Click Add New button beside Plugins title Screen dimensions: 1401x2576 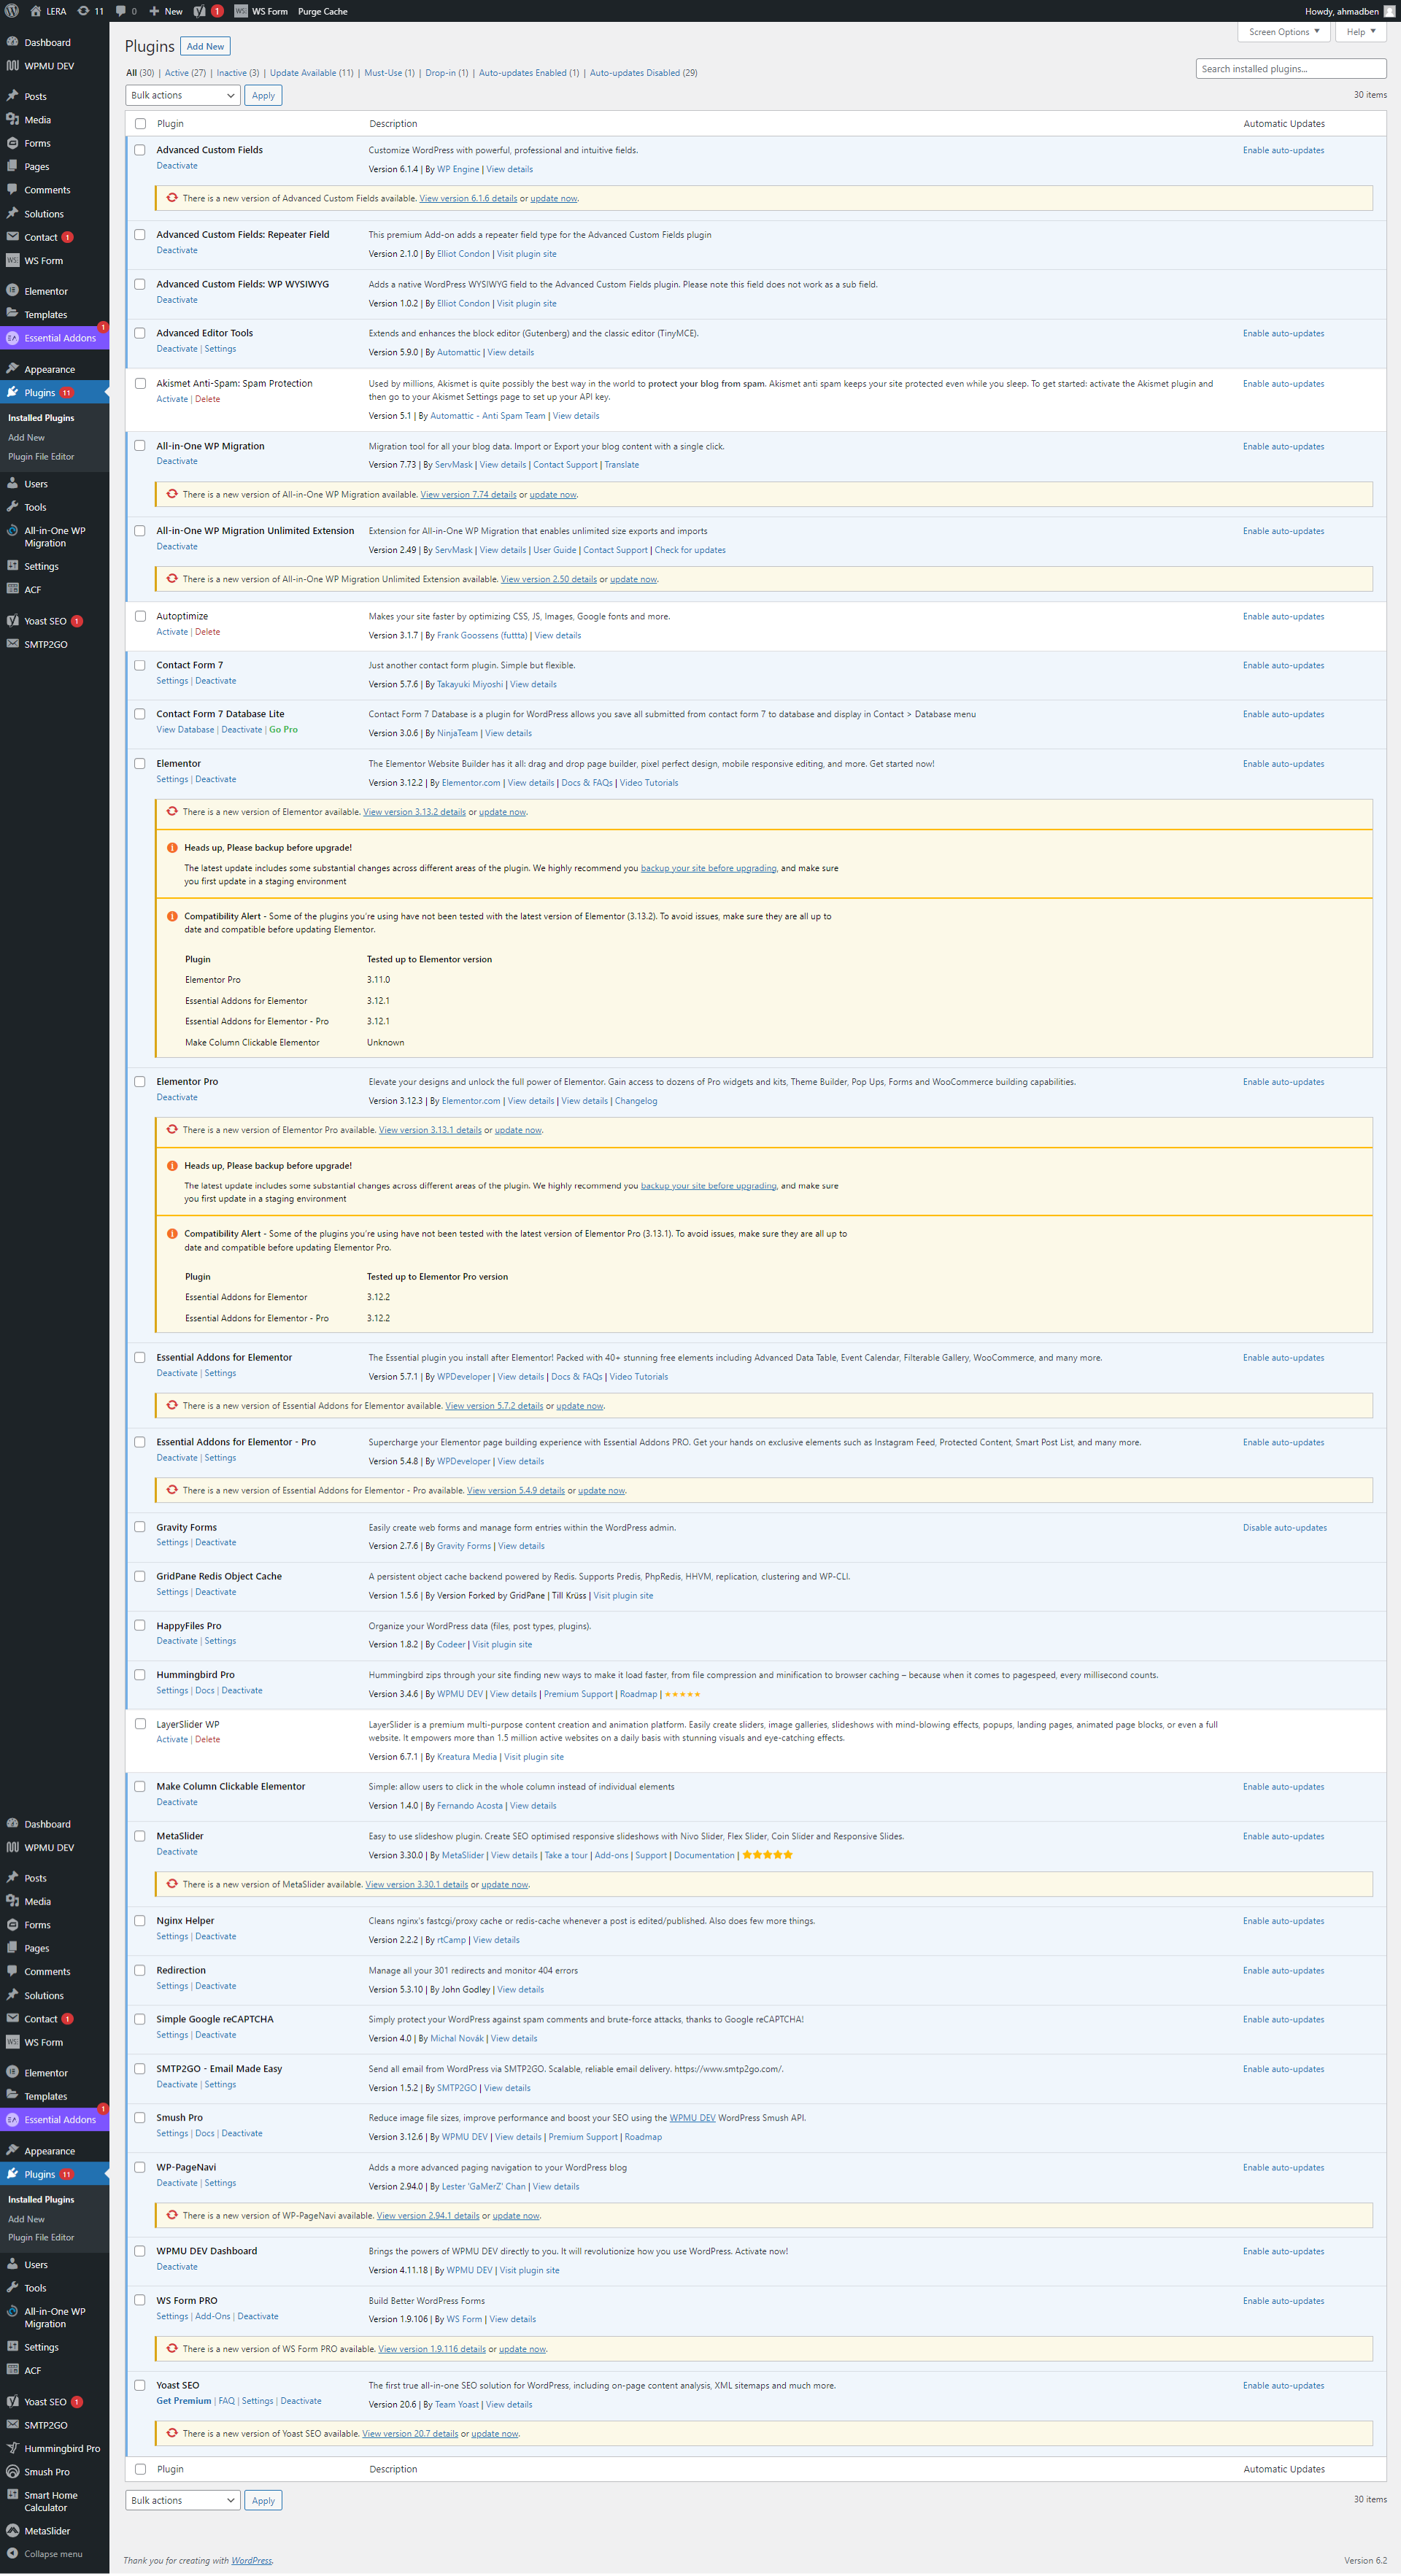click(x=205, y=46)
